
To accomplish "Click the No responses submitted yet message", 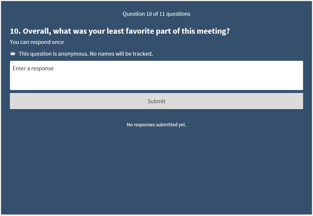I will tap(156, 125).
